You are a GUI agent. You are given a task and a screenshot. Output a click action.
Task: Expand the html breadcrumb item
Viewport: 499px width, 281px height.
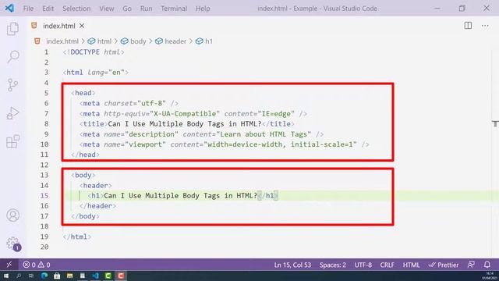coord(100,41)
